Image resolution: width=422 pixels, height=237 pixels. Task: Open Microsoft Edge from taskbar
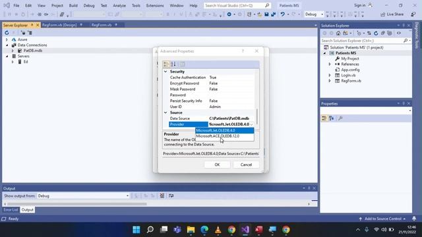(204, 230)
